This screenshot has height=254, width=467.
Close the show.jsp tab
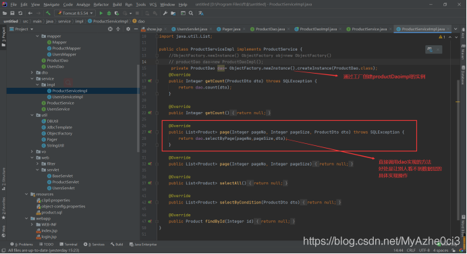coord(166,29)
